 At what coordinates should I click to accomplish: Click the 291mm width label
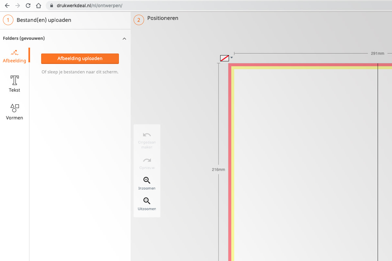378,53
